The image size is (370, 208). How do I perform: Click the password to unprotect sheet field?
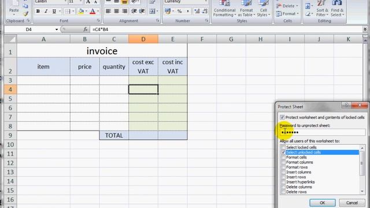pyautogui.click(x=323, y=132)
